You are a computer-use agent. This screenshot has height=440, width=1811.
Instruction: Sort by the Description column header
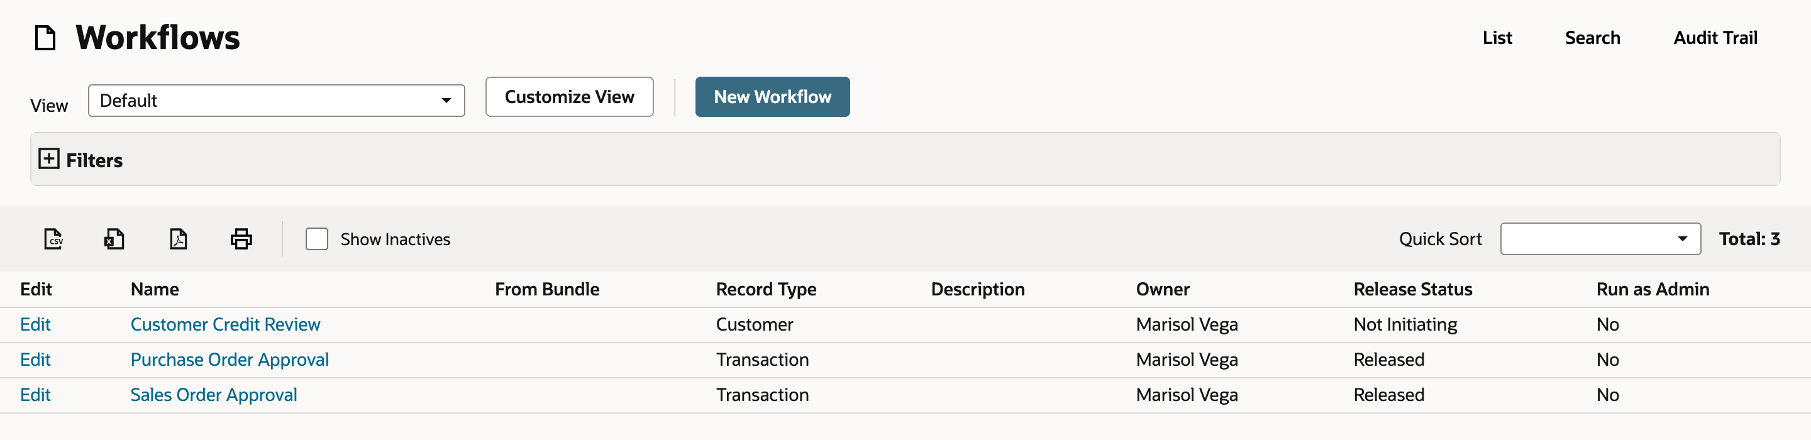(x=978, y=290)
